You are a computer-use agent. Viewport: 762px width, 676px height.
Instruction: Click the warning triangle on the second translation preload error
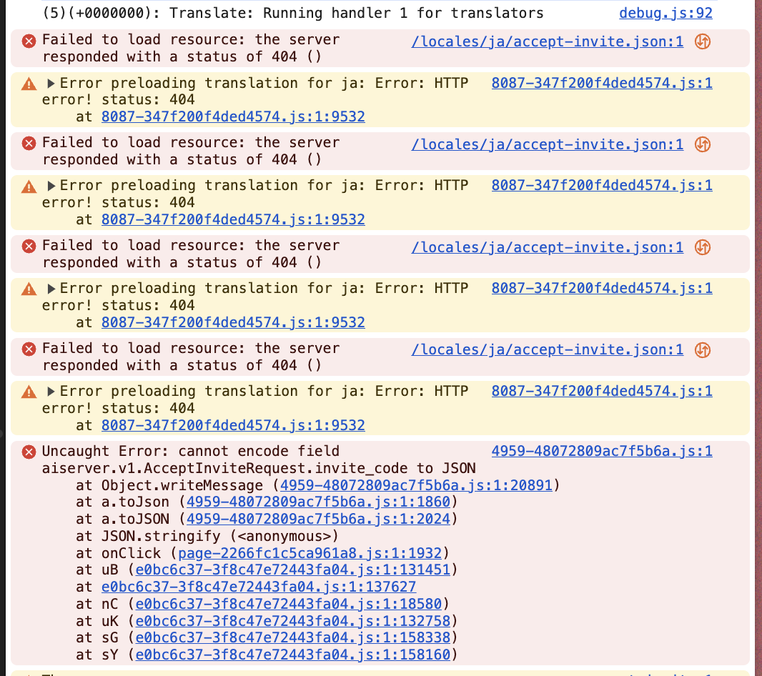click(29, 186)
